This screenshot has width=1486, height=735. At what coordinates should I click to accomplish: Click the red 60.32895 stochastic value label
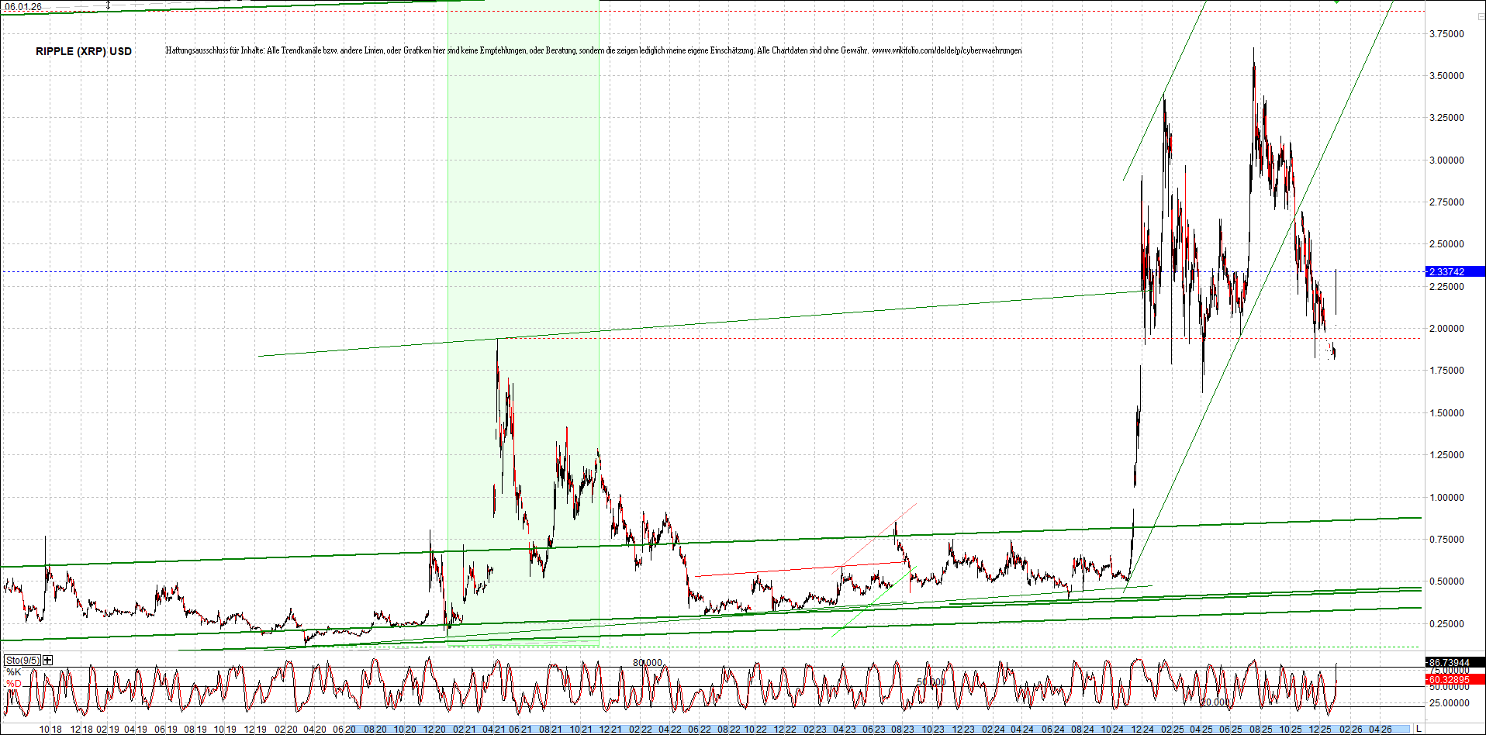[1455, 680]
